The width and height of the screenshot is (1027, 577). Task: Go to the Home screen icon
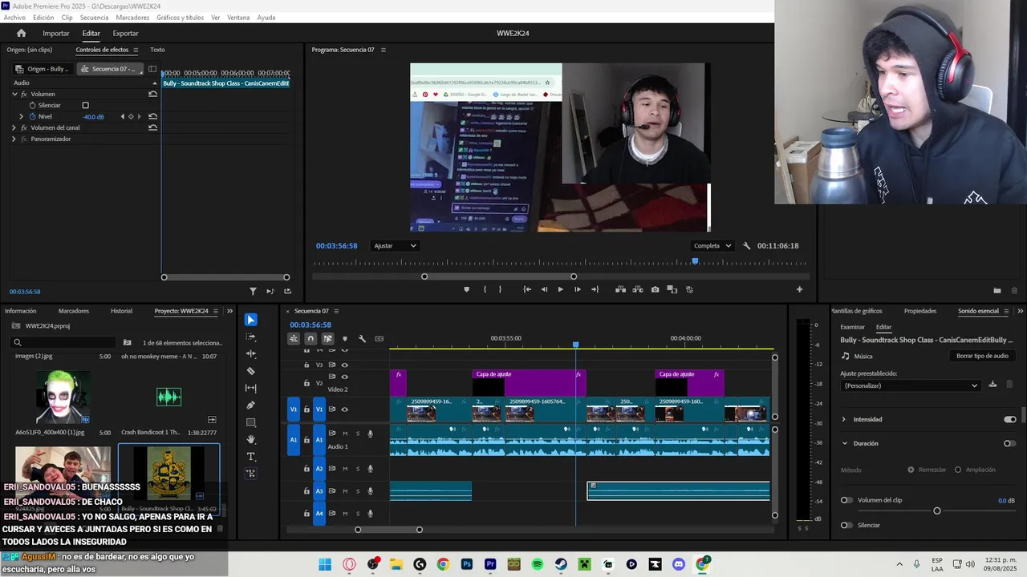(22, 33)
